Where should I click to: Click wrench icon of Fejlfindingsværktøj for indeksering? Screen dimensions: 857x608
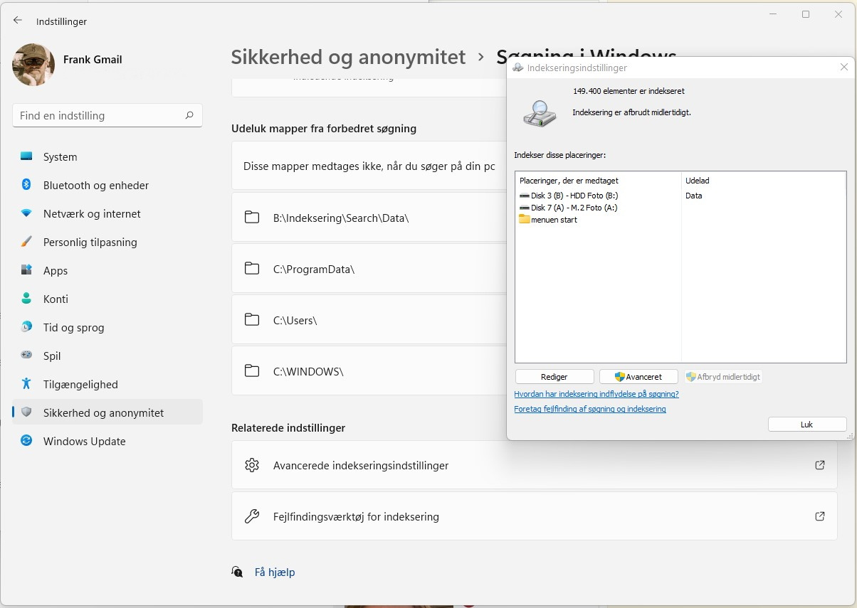251,516
